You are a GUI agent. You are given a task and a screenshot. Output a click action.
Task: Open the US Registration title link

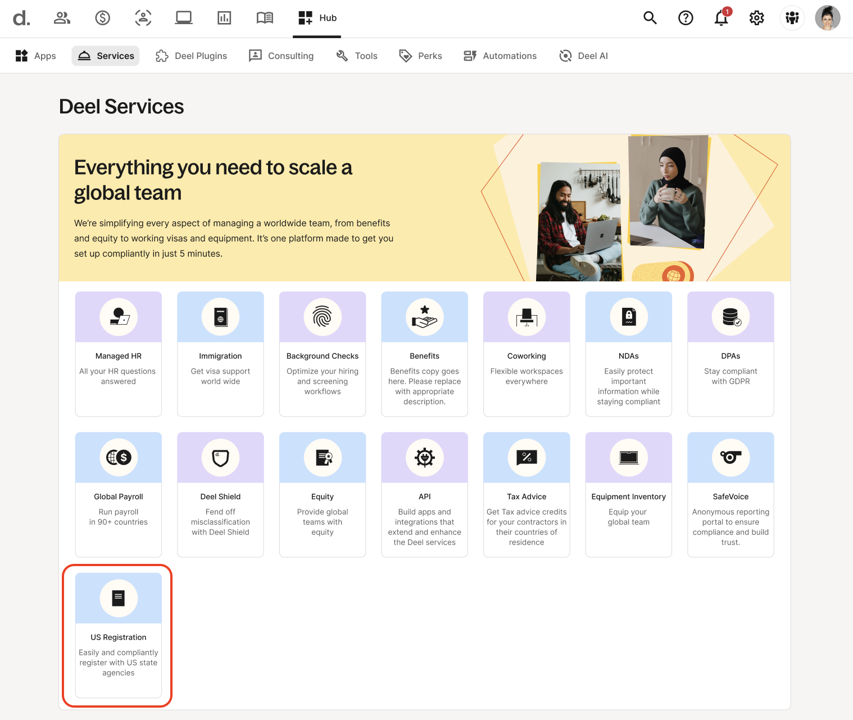click(119, 637)
